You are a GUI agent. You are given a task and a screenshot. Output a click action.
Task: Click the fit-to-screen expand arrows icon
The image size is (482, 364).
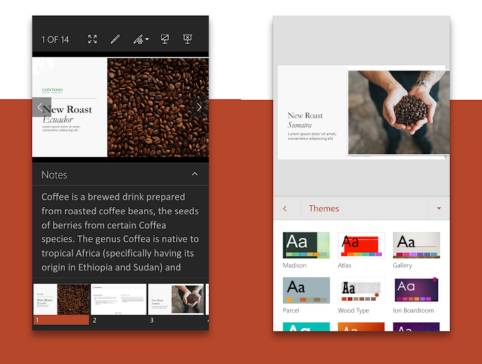pyautogui.click(x=92, y=39)
